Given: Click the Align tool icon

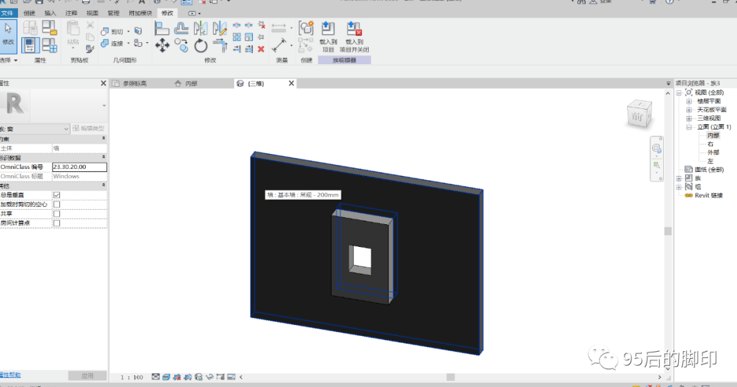Looking at the screenshot, I should (x=162, y=29).
